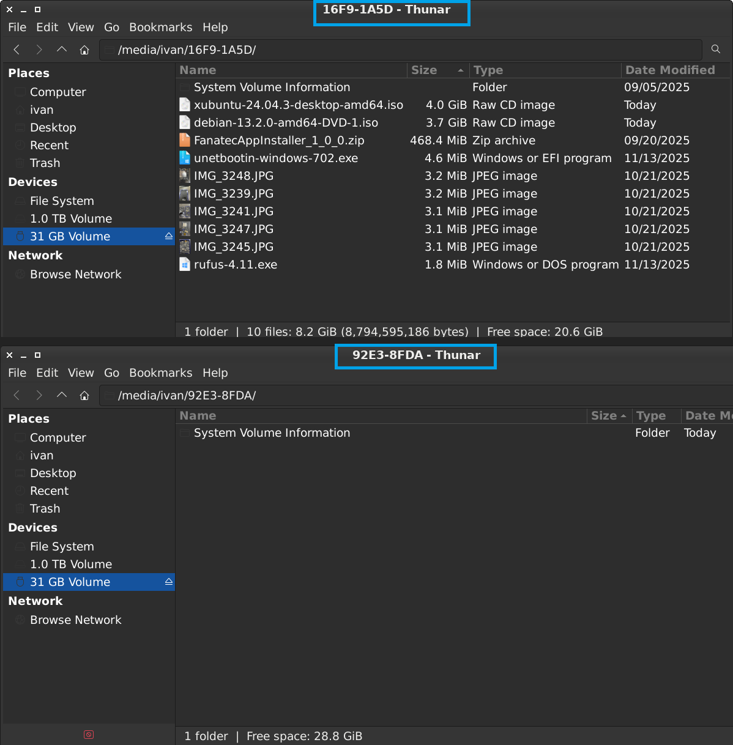The height and width of the screenshot is (745, 733).
Task: Sort by Type column in 92E3-8FDA window
Action: tap(656, 415)
